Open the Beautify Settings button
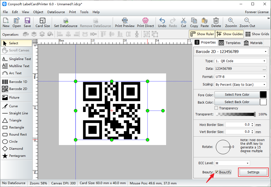Viewport: 271px width, 187px height. point(253,172)
